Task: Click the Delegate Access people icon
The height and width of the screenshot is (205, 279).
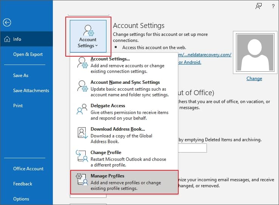Action: 82,109
